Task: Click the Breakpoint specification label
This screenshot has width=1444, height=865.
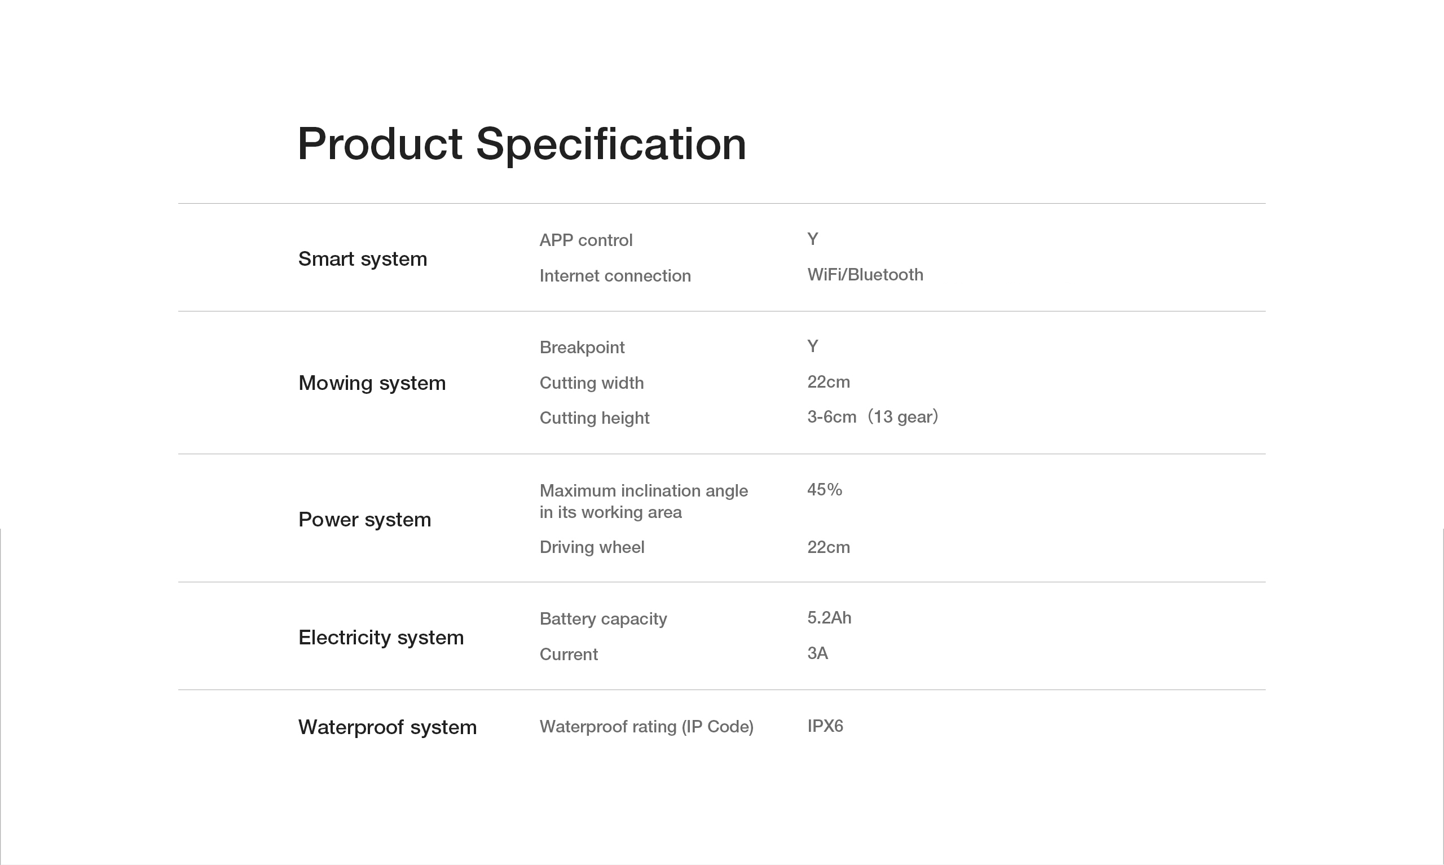Action: [582, 348]
